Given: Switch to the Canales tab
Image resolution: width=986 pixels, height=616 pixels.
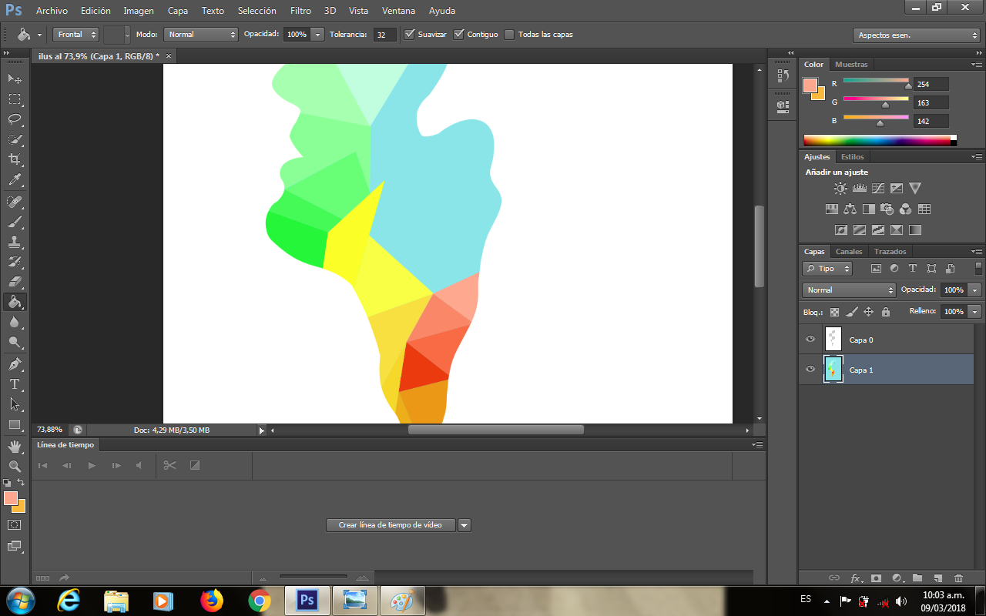Looking at the screenshot, I should point(849,252).
